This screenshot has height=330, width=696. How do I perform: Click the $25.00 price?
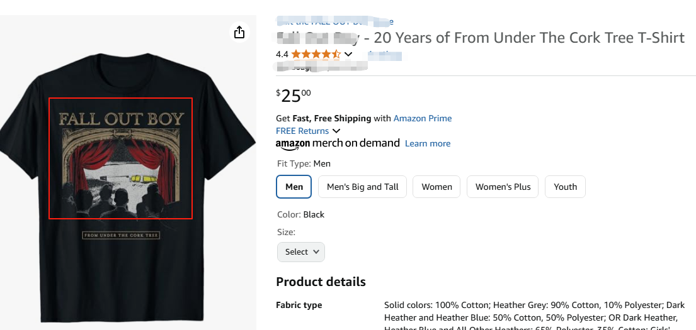tap(294, 96)
